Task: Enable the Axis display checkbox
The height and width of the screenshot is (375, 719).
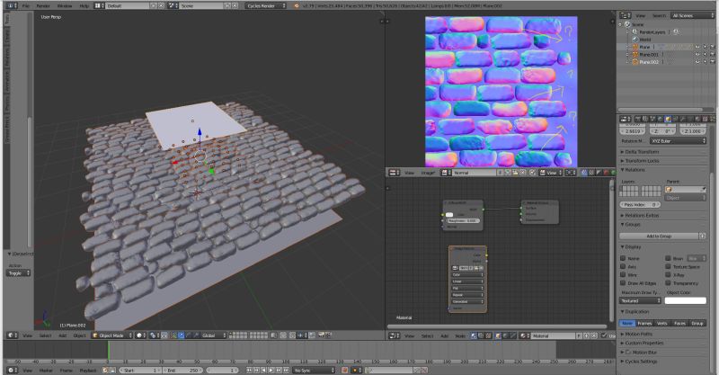Action: [x=623, y=267]
